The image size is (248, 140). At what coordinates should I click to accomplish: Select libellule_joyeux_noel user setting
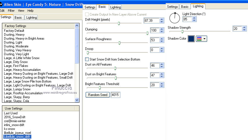tap(17, 133)
